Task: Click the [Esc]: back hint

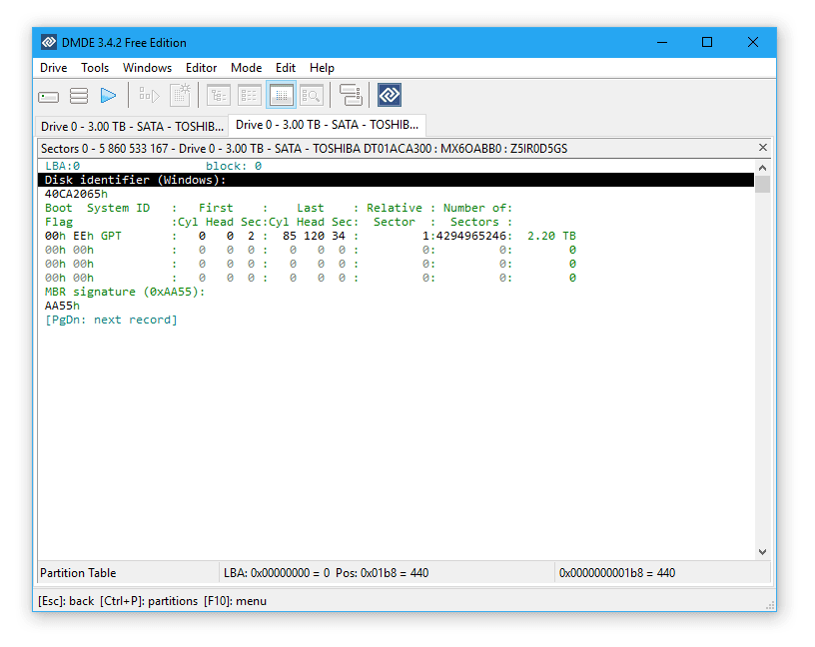Action: point(66,601)
